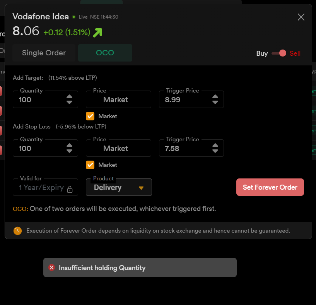Increase the Stop Loss quantity with up arrow
Image resolution: width=316 pixels, height=305 pixels.
[69, 146]
